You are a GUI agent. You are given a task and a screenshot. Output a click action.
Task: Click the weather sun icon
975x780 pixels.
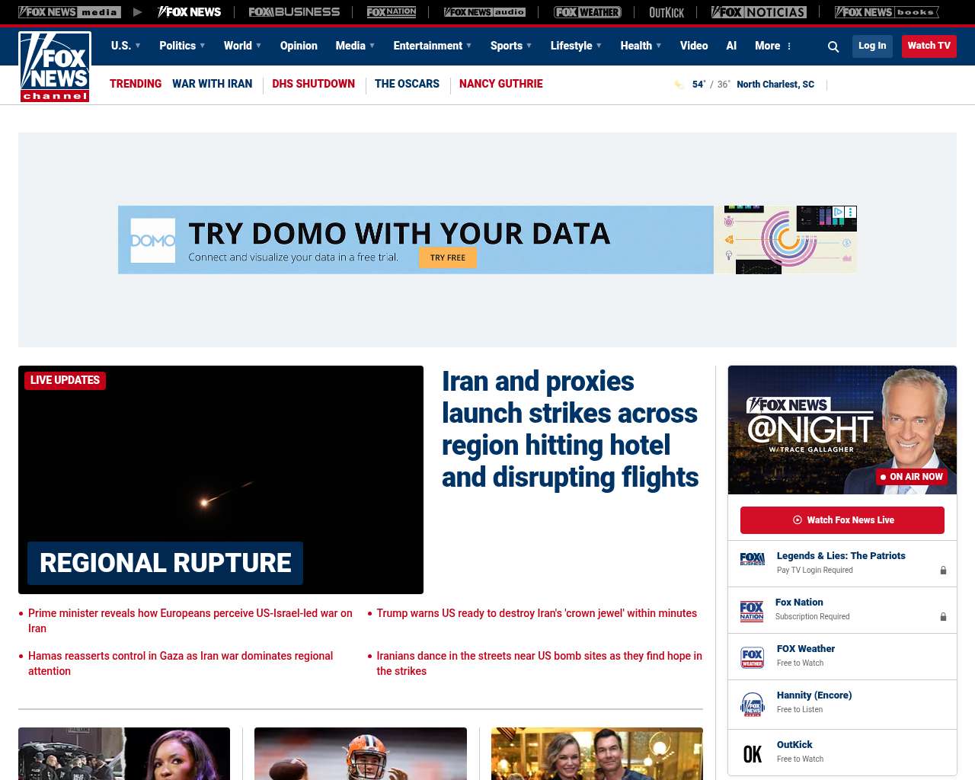679,85
